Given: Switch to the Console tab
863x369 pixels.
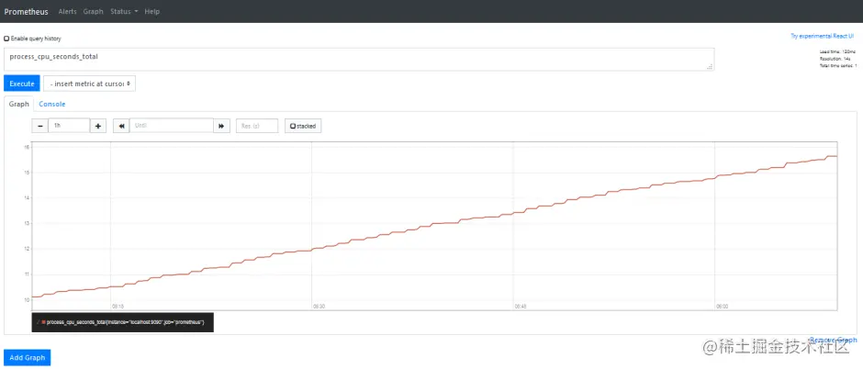Looking at the screenshot, I should 52,104.
